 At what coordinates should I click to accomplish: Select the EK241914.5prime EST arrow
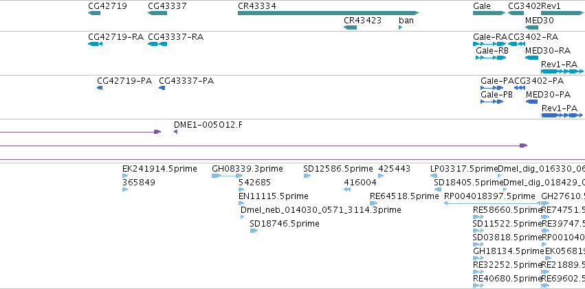(125, 176)
